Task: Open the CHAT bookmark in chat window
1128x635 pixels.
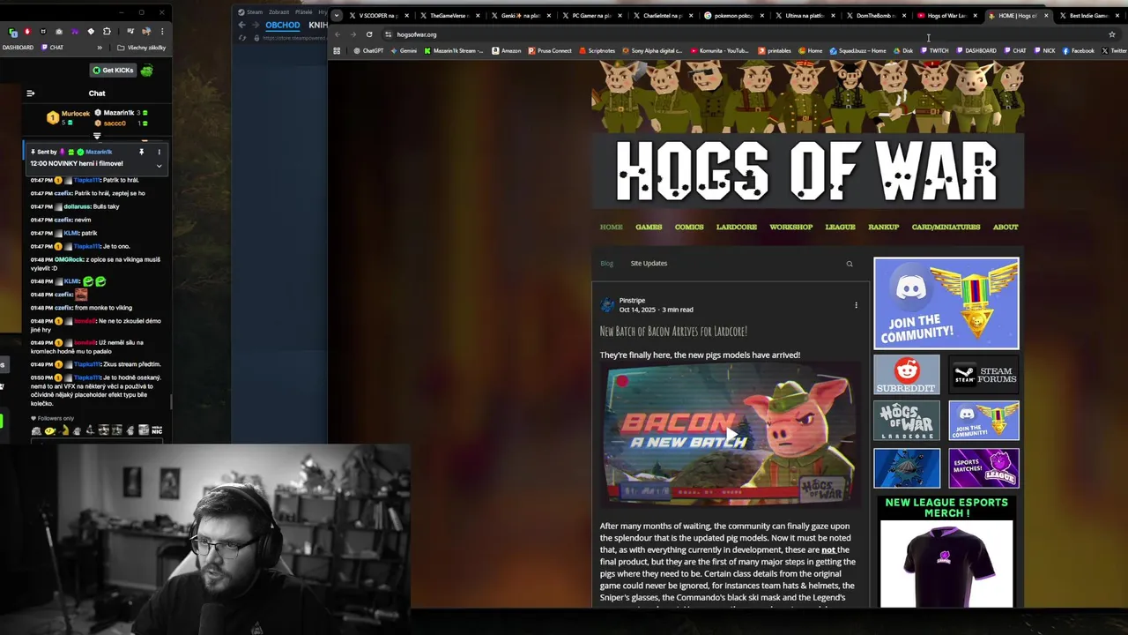Action: (52, 48)
